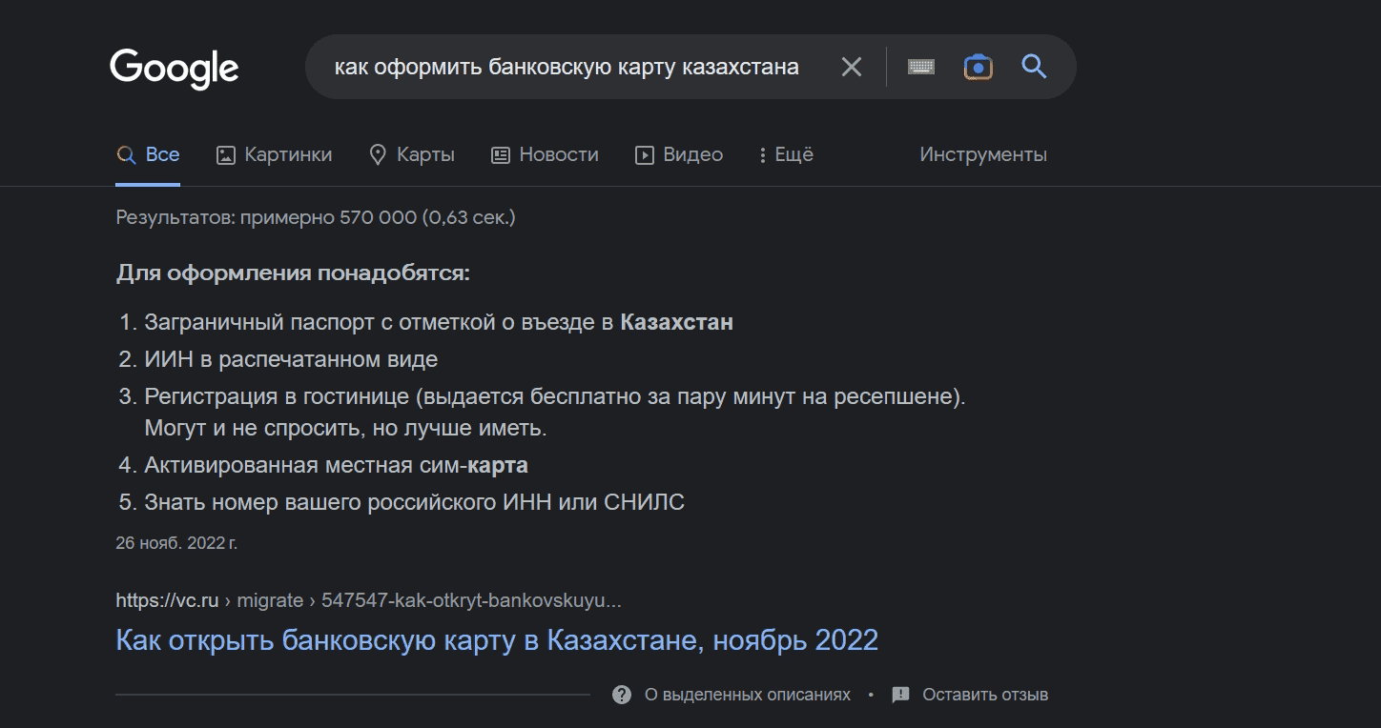The image size is (1381, 728).
Task: Open the Новости tab
Action: point(545,154)
